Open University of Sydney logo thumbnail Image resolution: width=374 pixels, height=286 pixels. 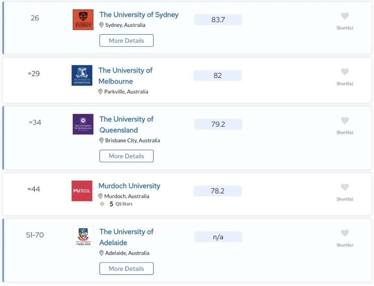coord(83,20)
